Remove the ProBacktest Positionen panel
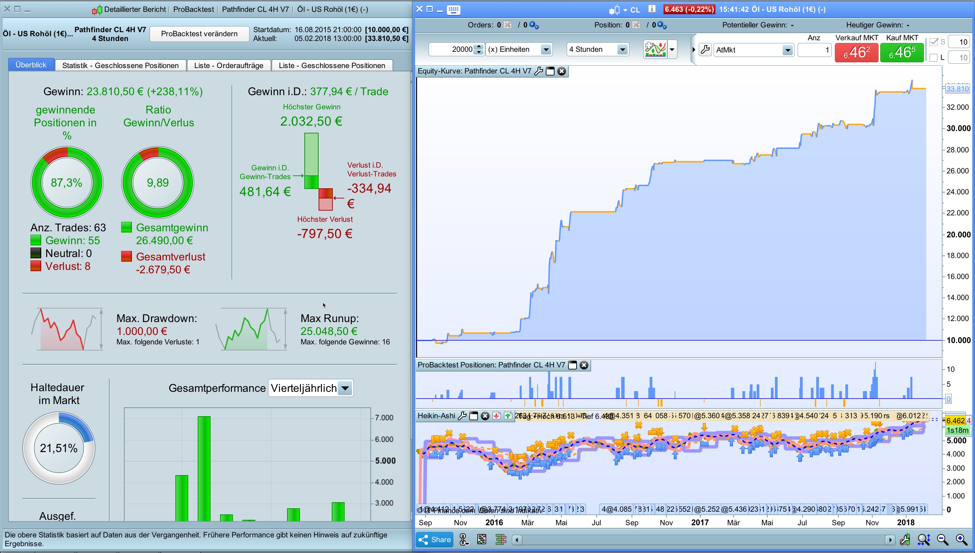This screenshot has width=975, height=553. pyautogui.click(x=584, y=365)
